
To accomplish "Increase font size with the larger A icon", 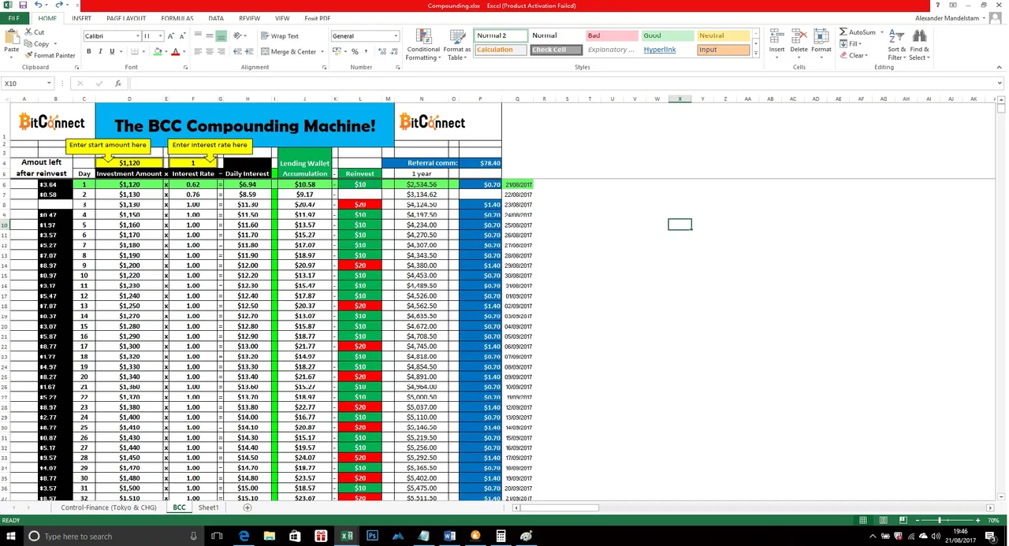I will [x=172, y=36].
